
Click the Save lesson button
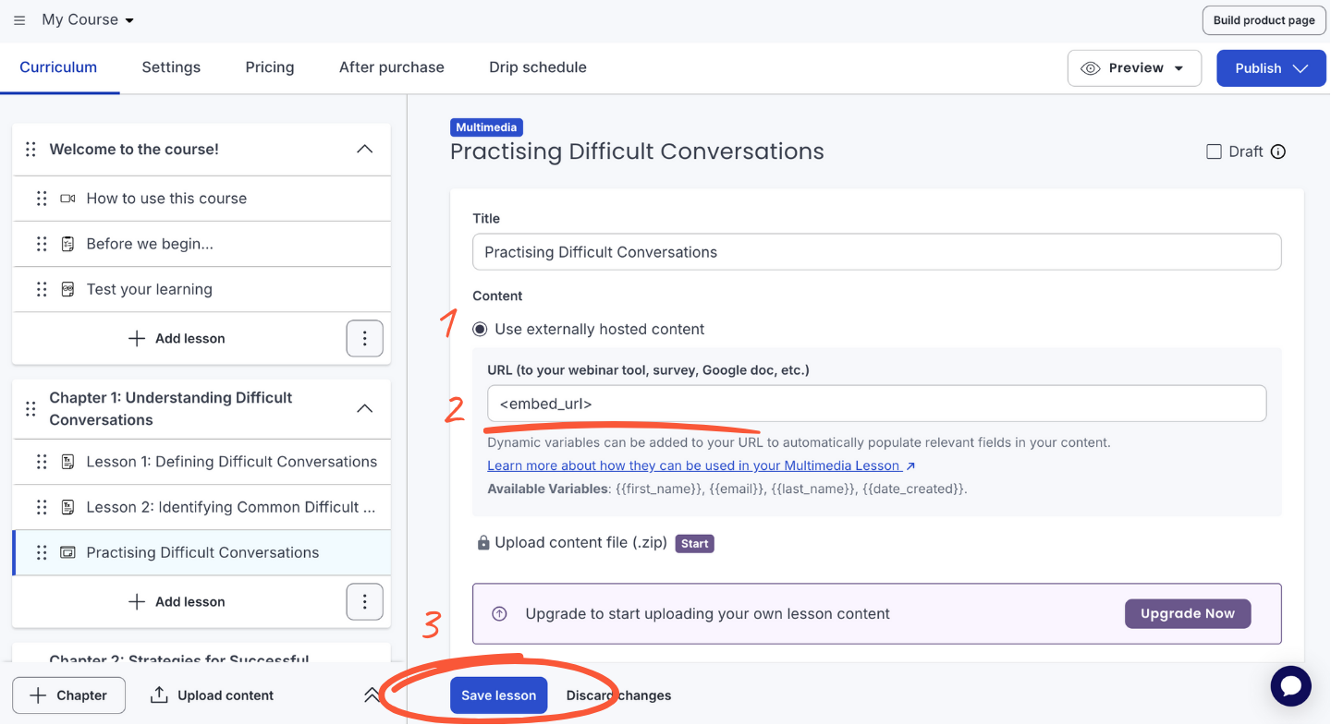coord(498,695)
